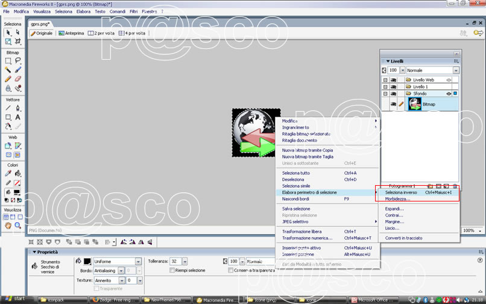The height and width of the screenshot is (304, 486).
Task: Select the Text tool
Action: [x=17, y=117]
